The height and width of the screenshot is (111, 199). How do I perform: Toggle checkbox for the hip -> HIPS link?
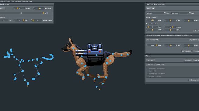pyautogui.click(x=148, y=71)
